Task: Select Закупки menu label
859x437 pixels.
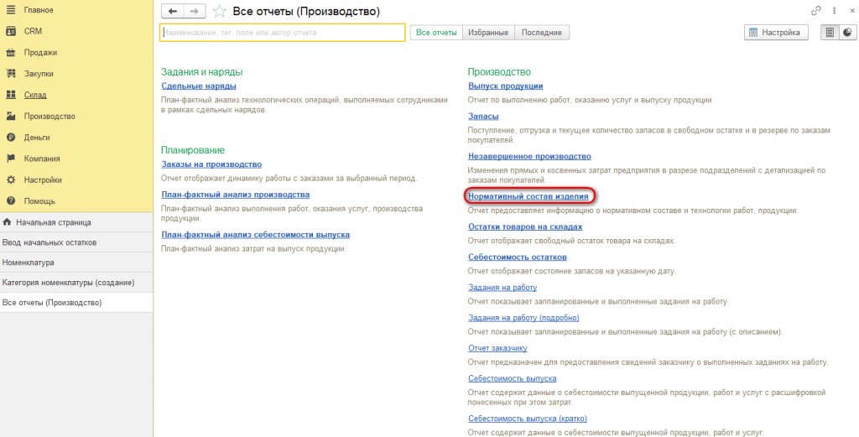Action: click(x=39, y=73)
